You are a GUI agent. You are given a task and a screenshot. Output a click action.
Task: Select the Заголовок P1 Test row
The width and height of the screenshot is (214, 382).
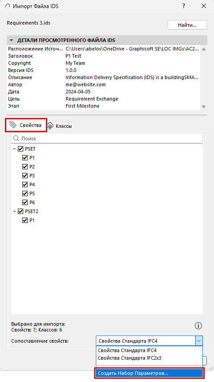tap(103, 56)
